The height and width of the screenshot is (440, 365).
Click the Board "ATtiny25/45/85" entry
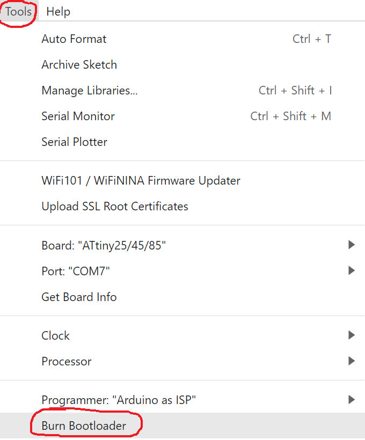[x=104, y=245]
